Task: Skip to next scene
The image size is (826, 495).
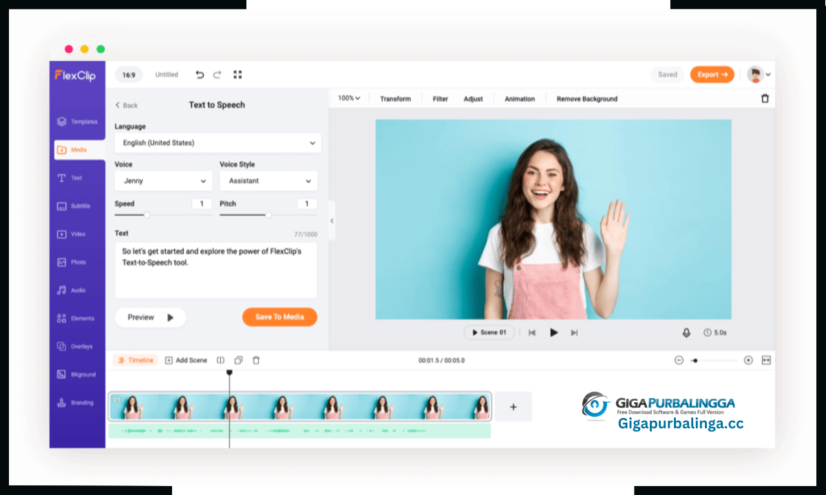Action: click(574, 333)
